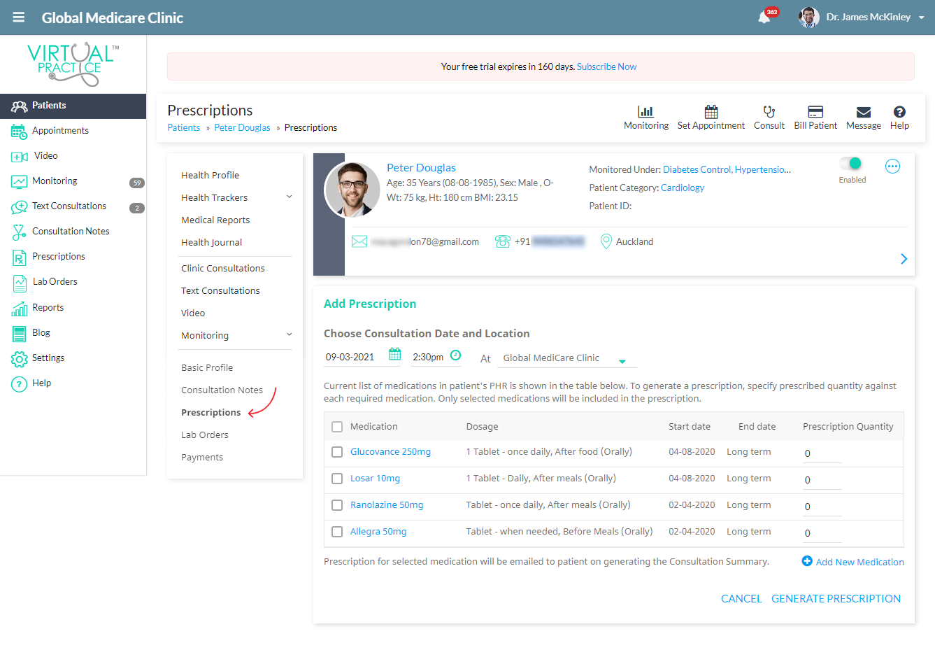Click the Auckland location pin icon
935x650 pixels.
[606, 241]
